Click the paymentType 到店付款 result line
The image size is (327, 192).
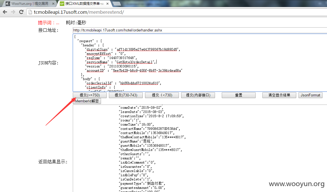tap(142, 184)
